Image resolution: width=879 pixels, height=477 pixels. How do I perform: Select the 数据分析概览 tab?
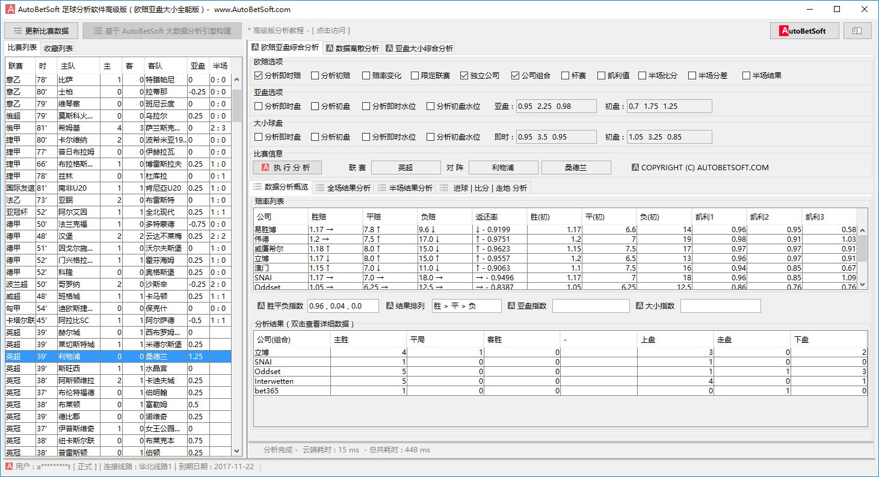coord(281,186)
